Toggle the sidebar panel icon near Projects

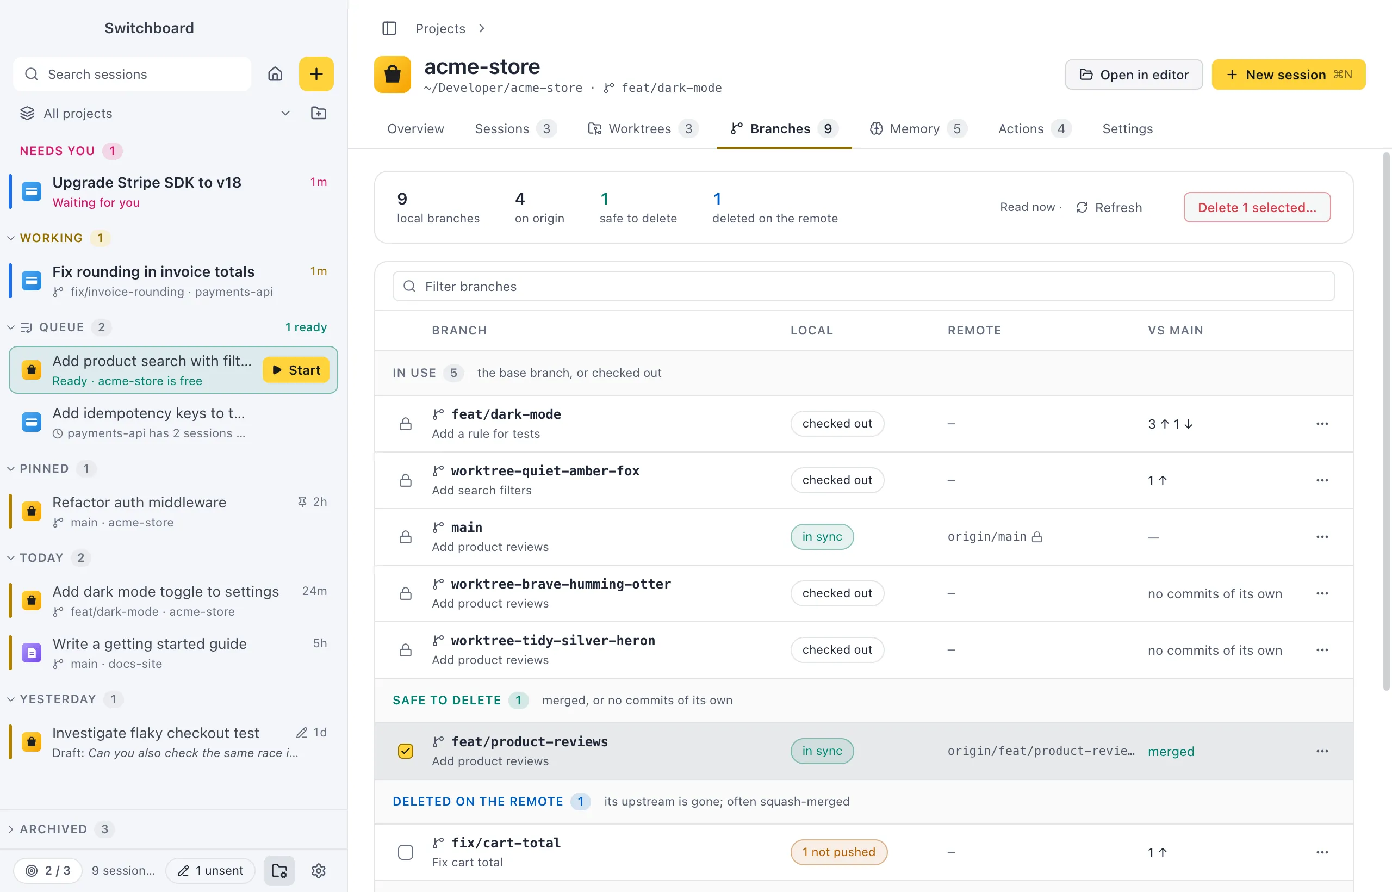click(x=389, y=28)
